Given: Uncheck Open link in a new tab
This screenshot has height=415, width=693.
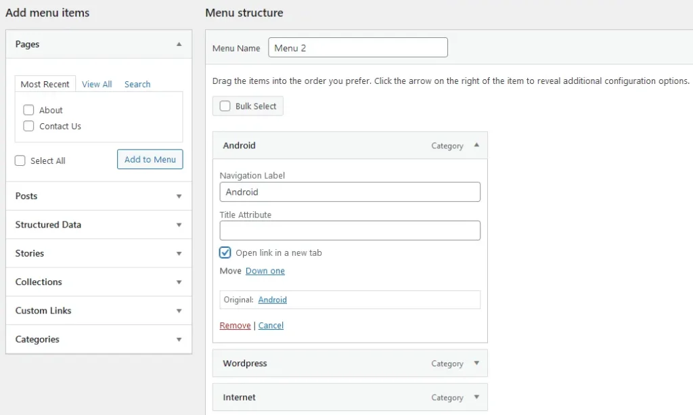Looking at the screenshot, I should pos(225,253).
